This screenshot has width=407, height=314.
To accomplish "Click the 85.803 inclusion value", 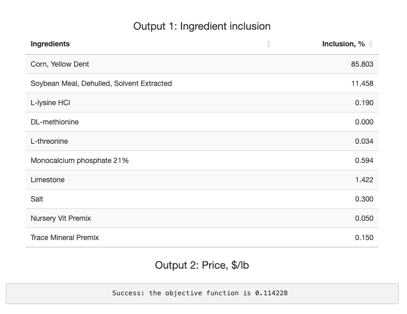I will click(x=362, y=64).
